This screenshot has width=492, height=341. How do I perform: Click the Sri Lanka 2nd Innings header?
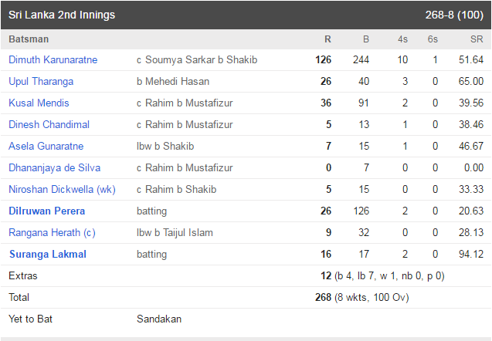click(x=62, y=15)
